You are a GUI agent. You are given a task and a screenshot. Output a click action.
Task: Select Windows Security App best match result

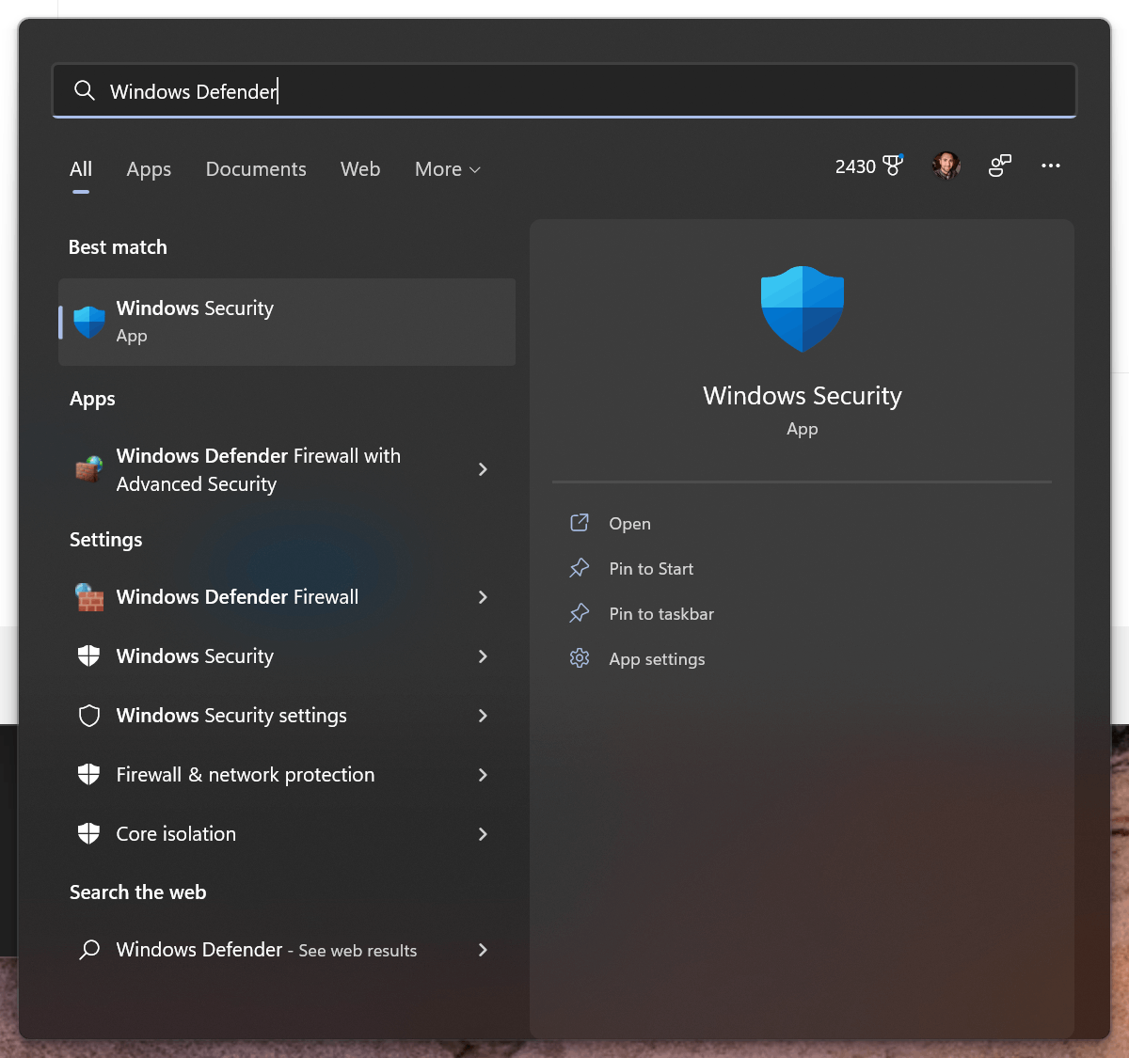click(287, 322)
